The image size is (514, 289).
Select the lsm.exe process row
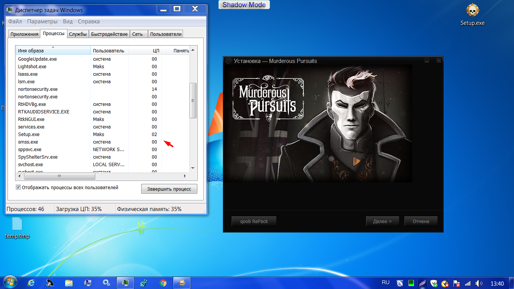tap(102, 81)
